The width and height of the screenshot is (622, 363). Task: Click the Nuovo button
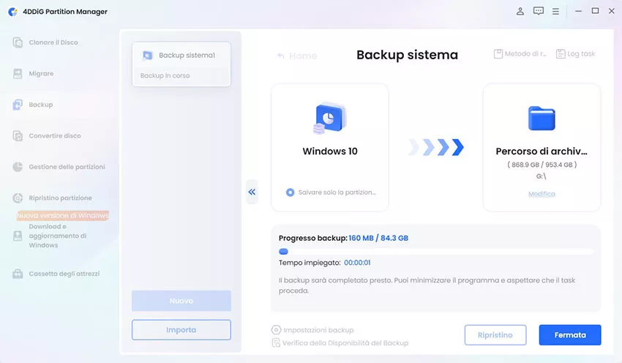[x=181, y=301]
